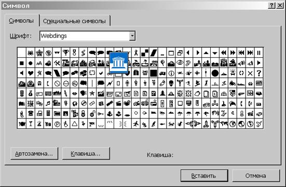
Task: Select the fast-forward double-right symbol
Action: pos(233,53)
